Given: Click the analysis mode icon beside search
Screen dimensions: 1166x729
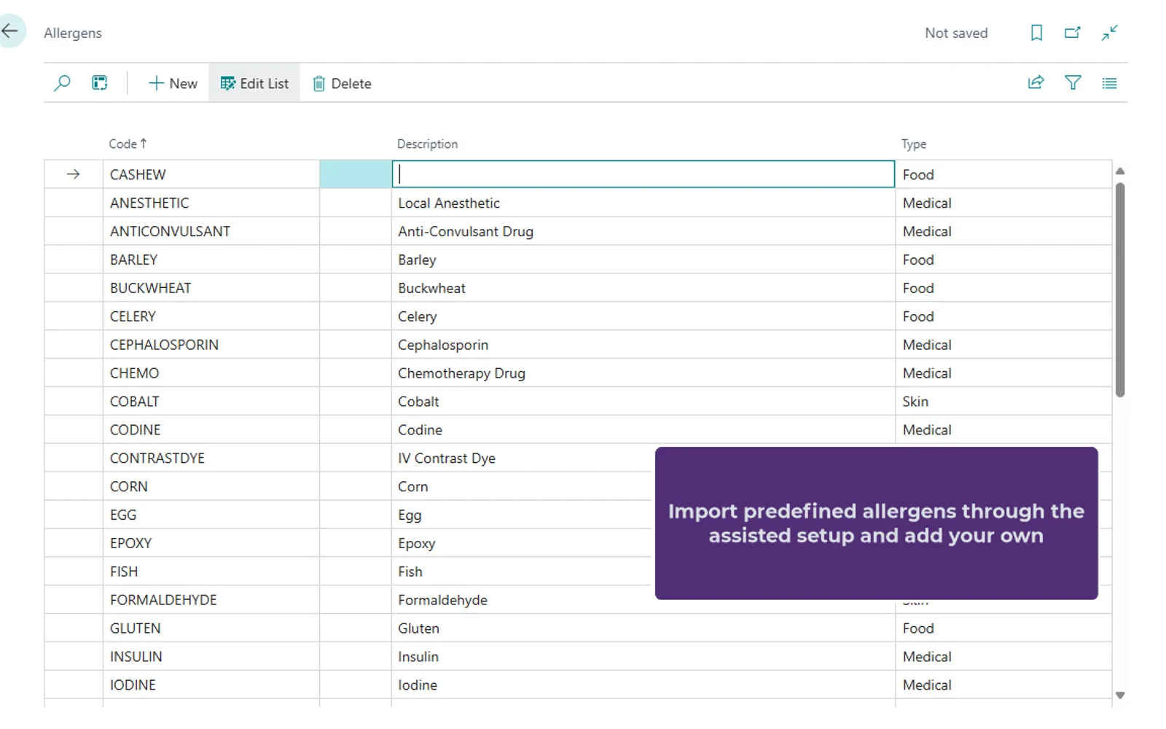Looking at the screenshot, I should tap(100, 83).
